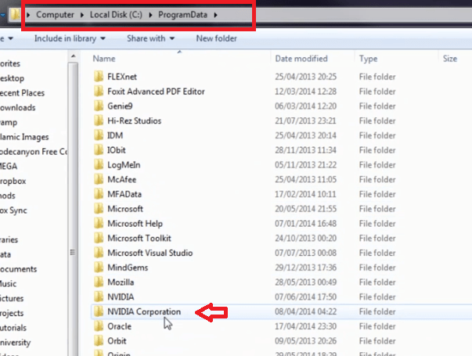The width and height of the screenshot is (472, 356).
Task: Go to Computer in address bar
Action: [x=55, y=15]
